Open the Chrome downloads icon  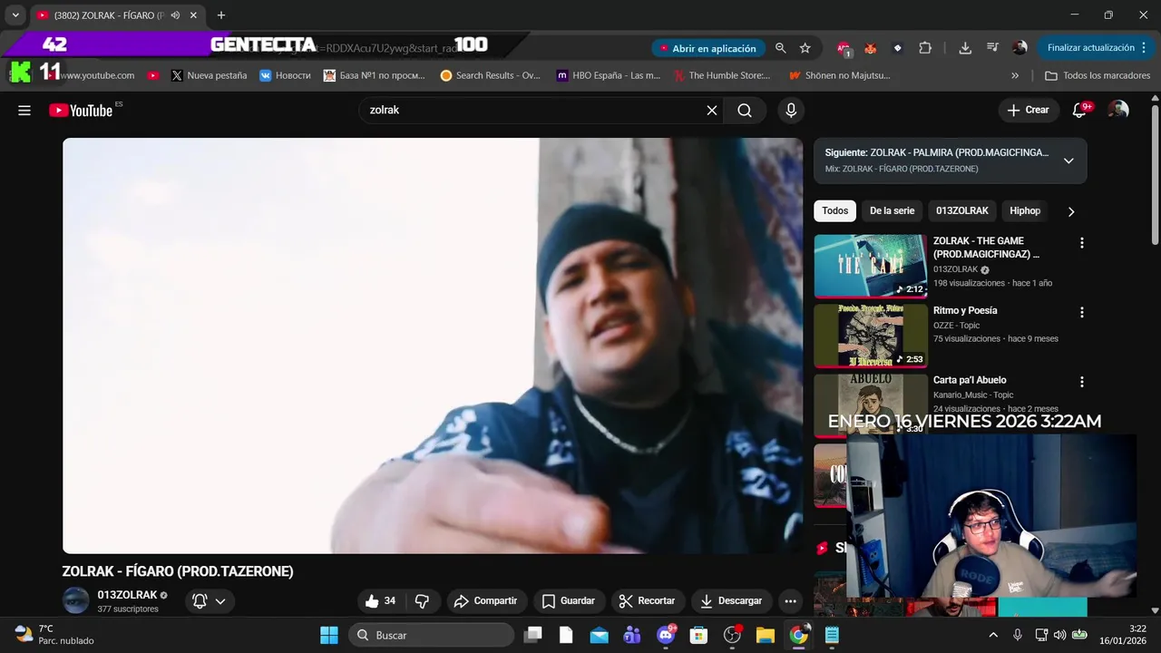[965, 48]
